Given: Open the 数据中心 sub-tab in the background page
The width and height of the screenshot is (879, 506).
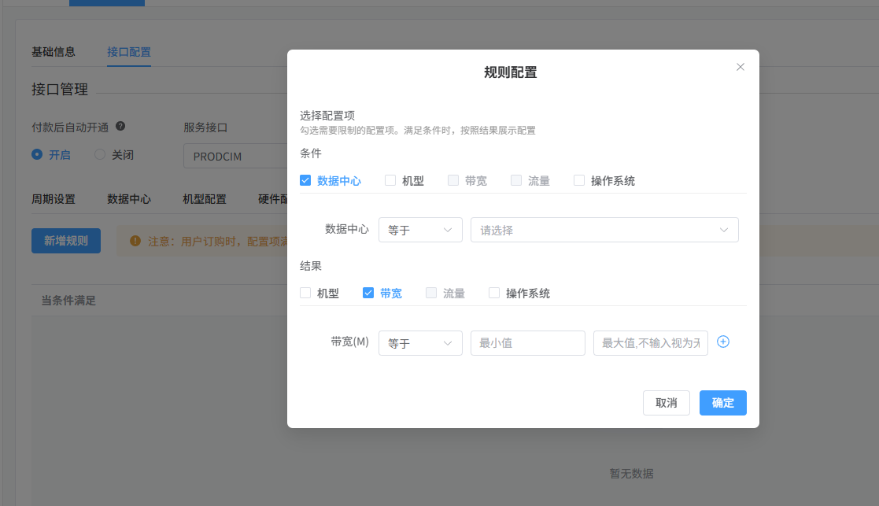Looking at the screenshot, I should coord(129,199).
